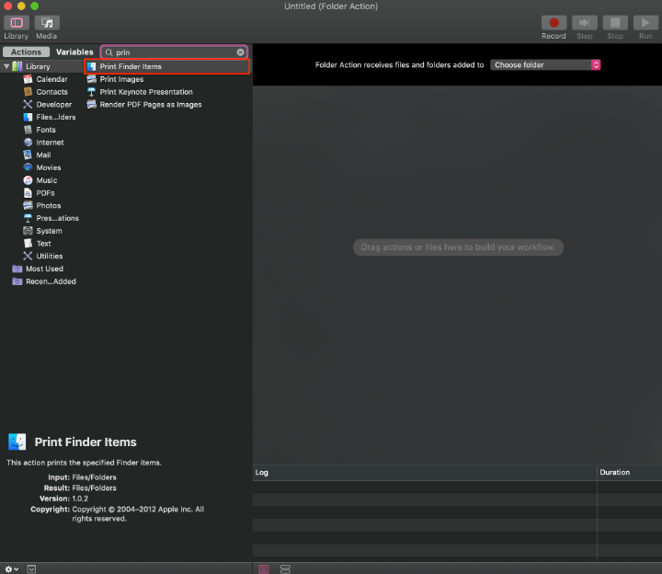Switch to the Actions tab
The height and width of the screenshot is (574, 662).
pos(26,52)
